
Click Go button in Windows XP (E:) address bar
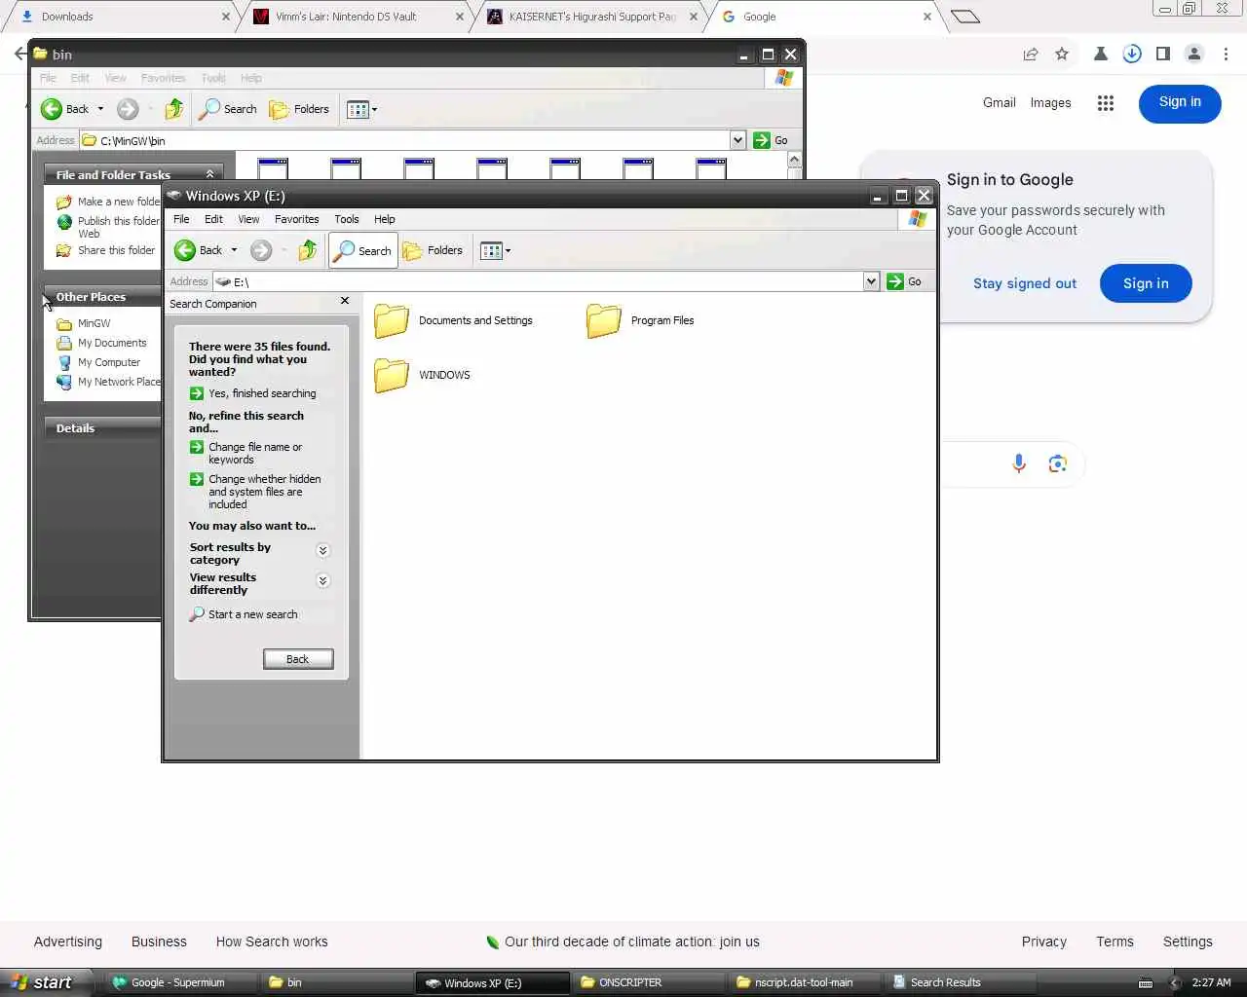click(905, 281)
